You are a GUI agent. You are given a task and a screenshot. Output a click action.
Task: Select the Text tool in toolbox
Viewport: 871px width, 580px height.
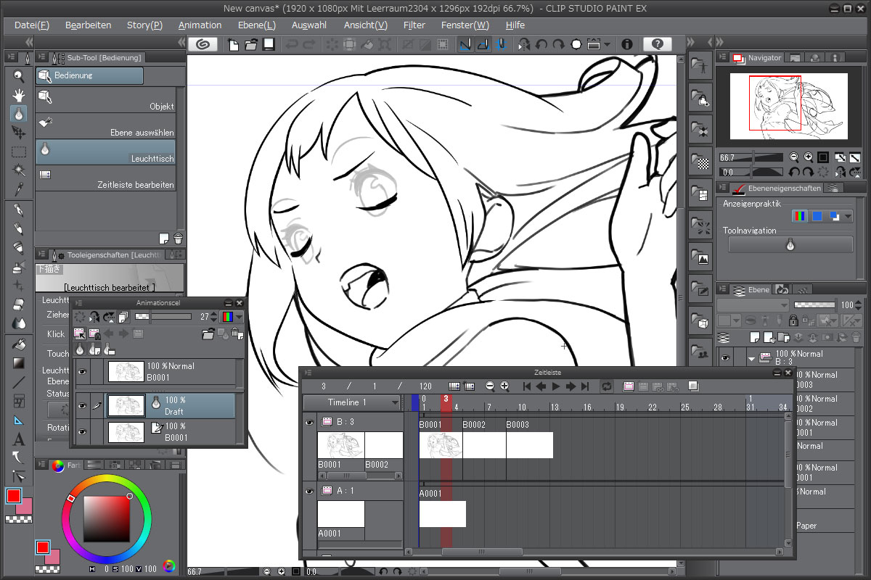point(19,439)
